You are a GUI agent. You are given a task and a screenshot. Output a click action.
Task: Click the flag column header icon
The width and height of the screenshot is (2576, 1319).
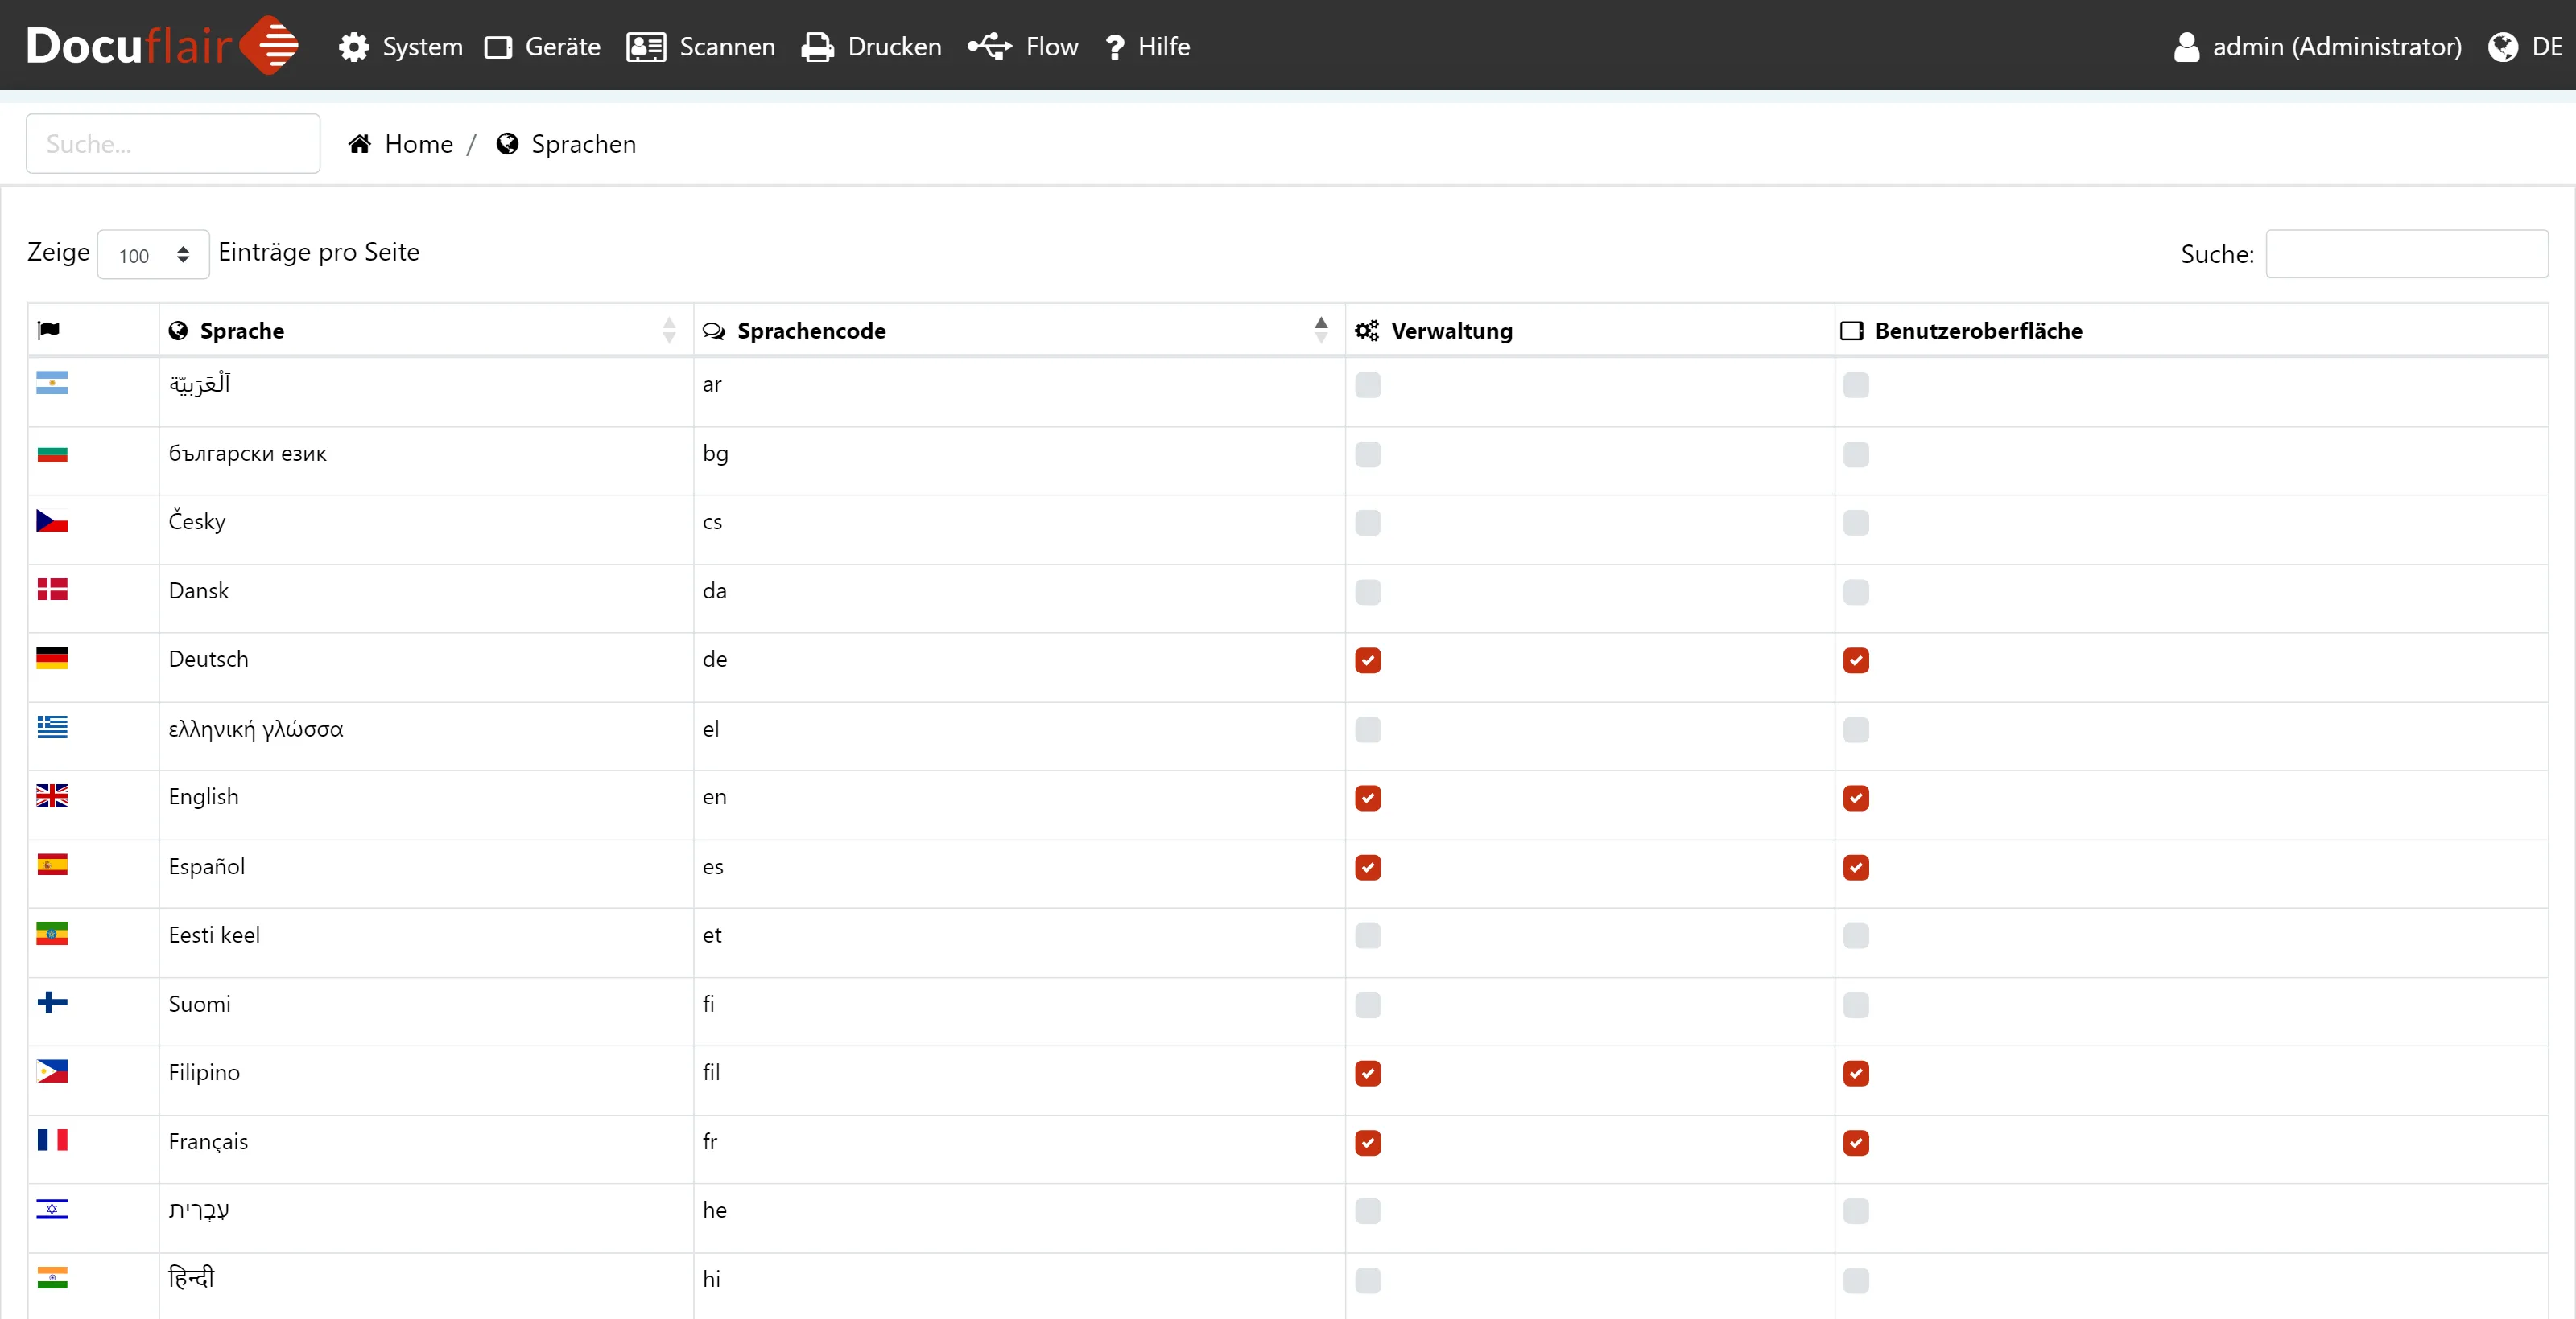click(x=49, y=331)
